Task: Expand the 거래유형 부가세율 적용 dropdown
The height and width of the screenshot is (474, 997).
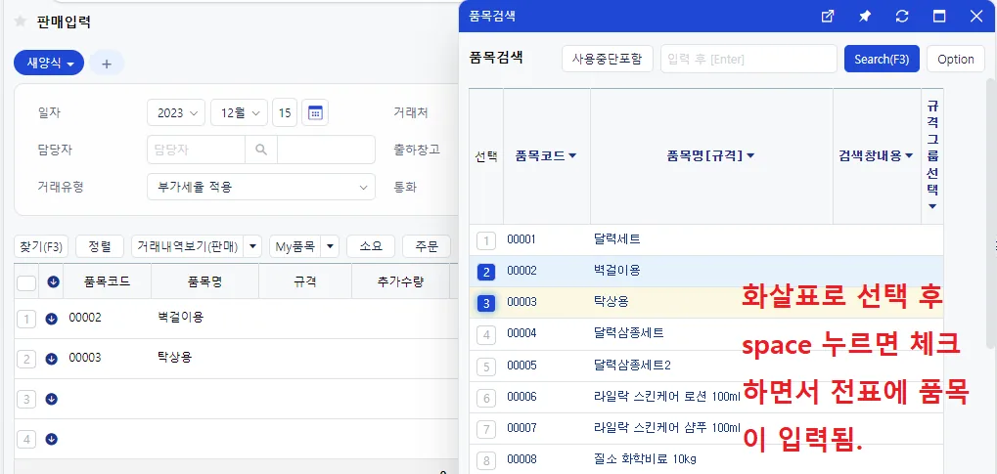Action: [x=261, y=187]
